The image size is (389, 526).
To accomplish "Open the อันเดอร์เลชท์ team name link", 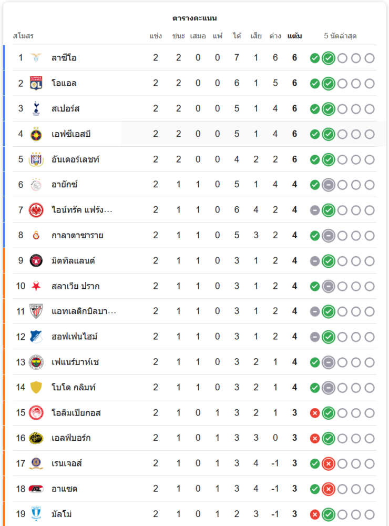I will (x=75, y=159).
